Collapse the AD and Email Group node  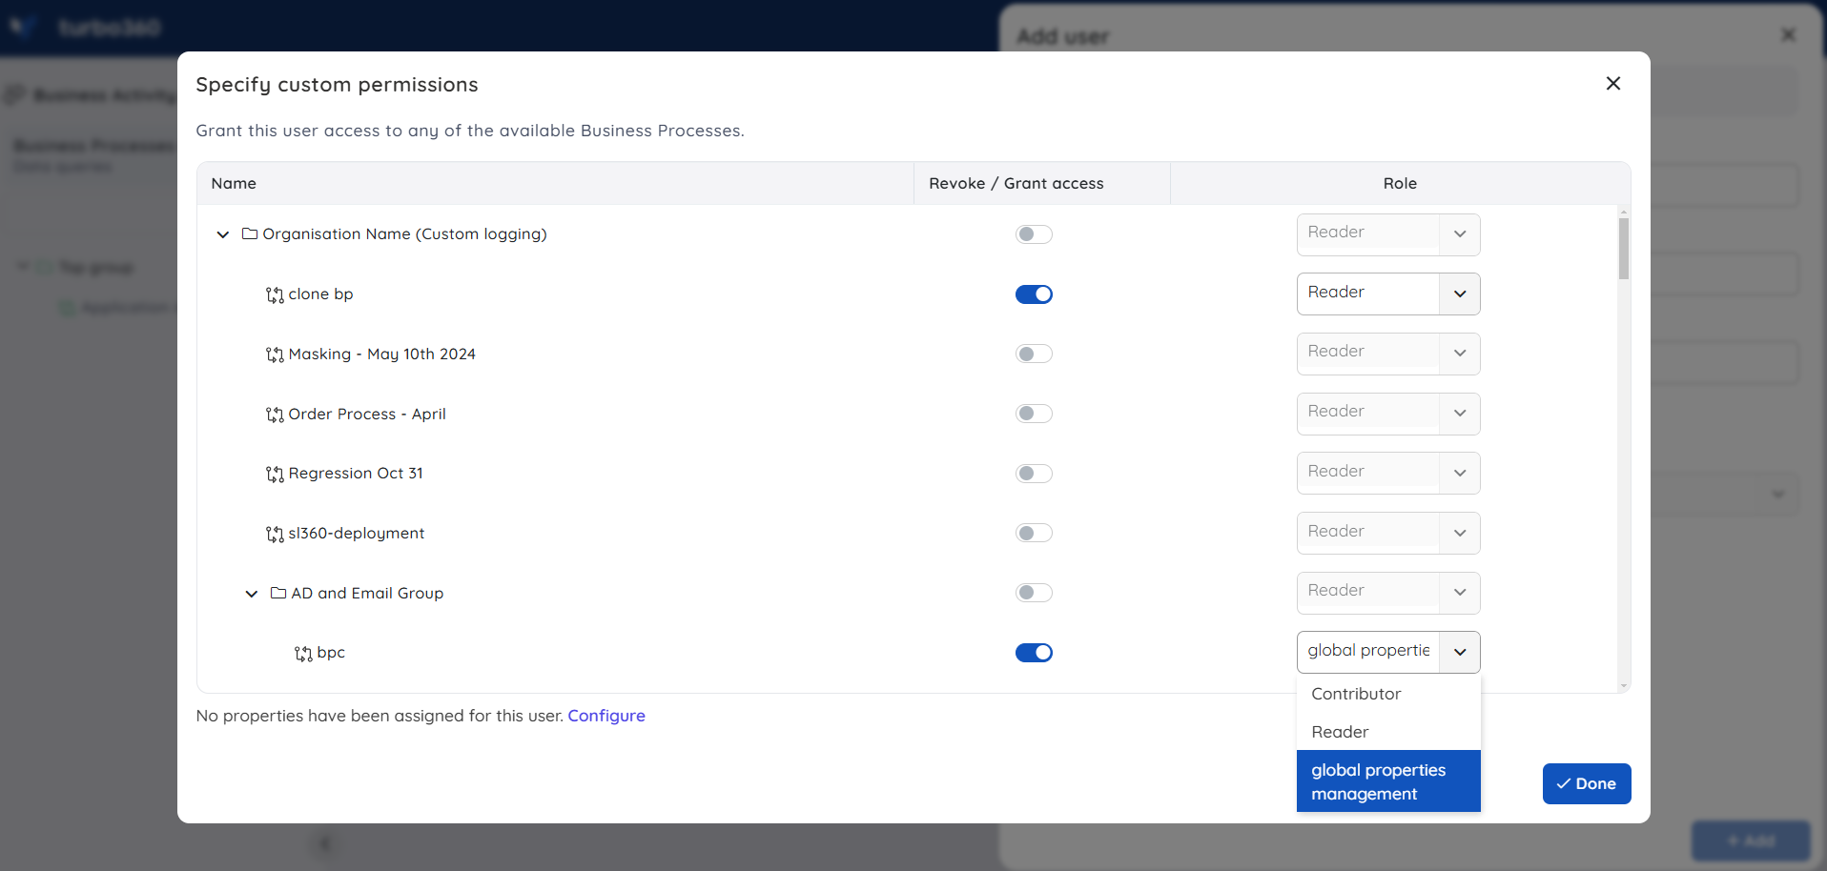point(252,594)
